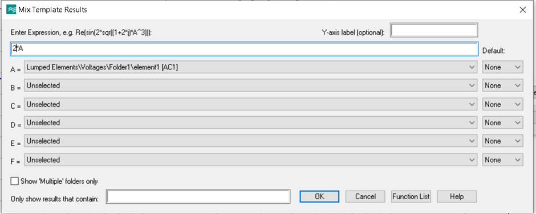Open the A variable result dropdown
This screenshot has width=536, height=214.
coord(250,67)
